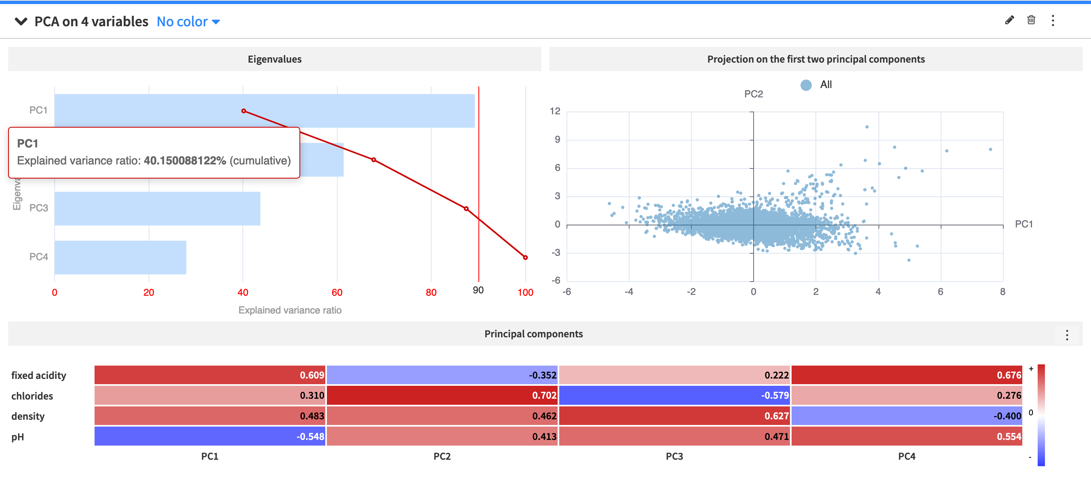Open Principal components three-dot menu
The width and height of the screenshot is (1091, 488).
pos(1066,335)
